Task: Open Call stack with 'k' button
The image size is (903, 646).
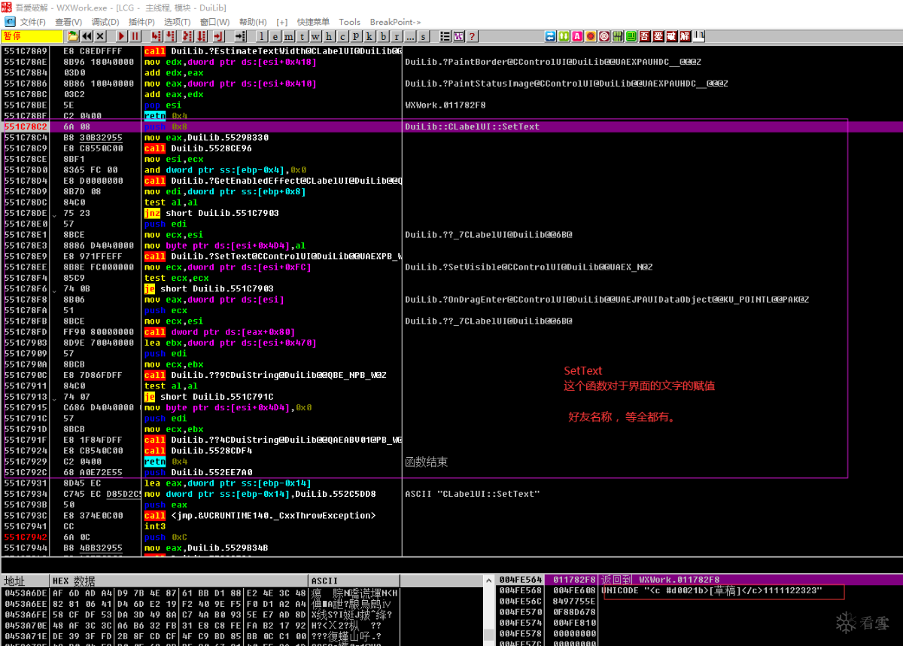Action: (369, 36)
